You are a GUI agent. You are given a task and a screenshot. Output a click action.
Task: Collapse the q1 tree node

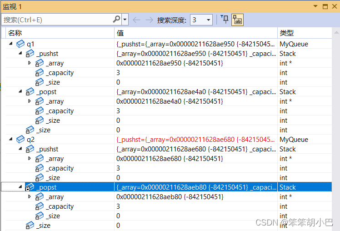pos(10,44)
